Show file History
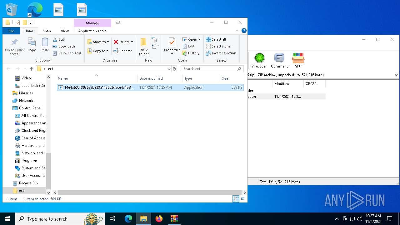The height and width of the screenshot is (225, 400). tap(191, 53)
